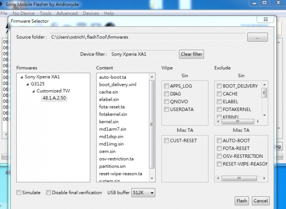Screen dimensions: 286x209
Task: Select reset-wipe-reason.ta in Content list
Action: [121, 174]
